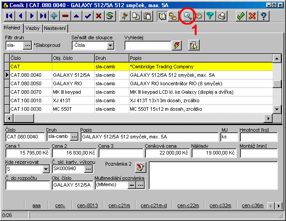
Task: Add new record with plus icon
Action: pos(54,16)
